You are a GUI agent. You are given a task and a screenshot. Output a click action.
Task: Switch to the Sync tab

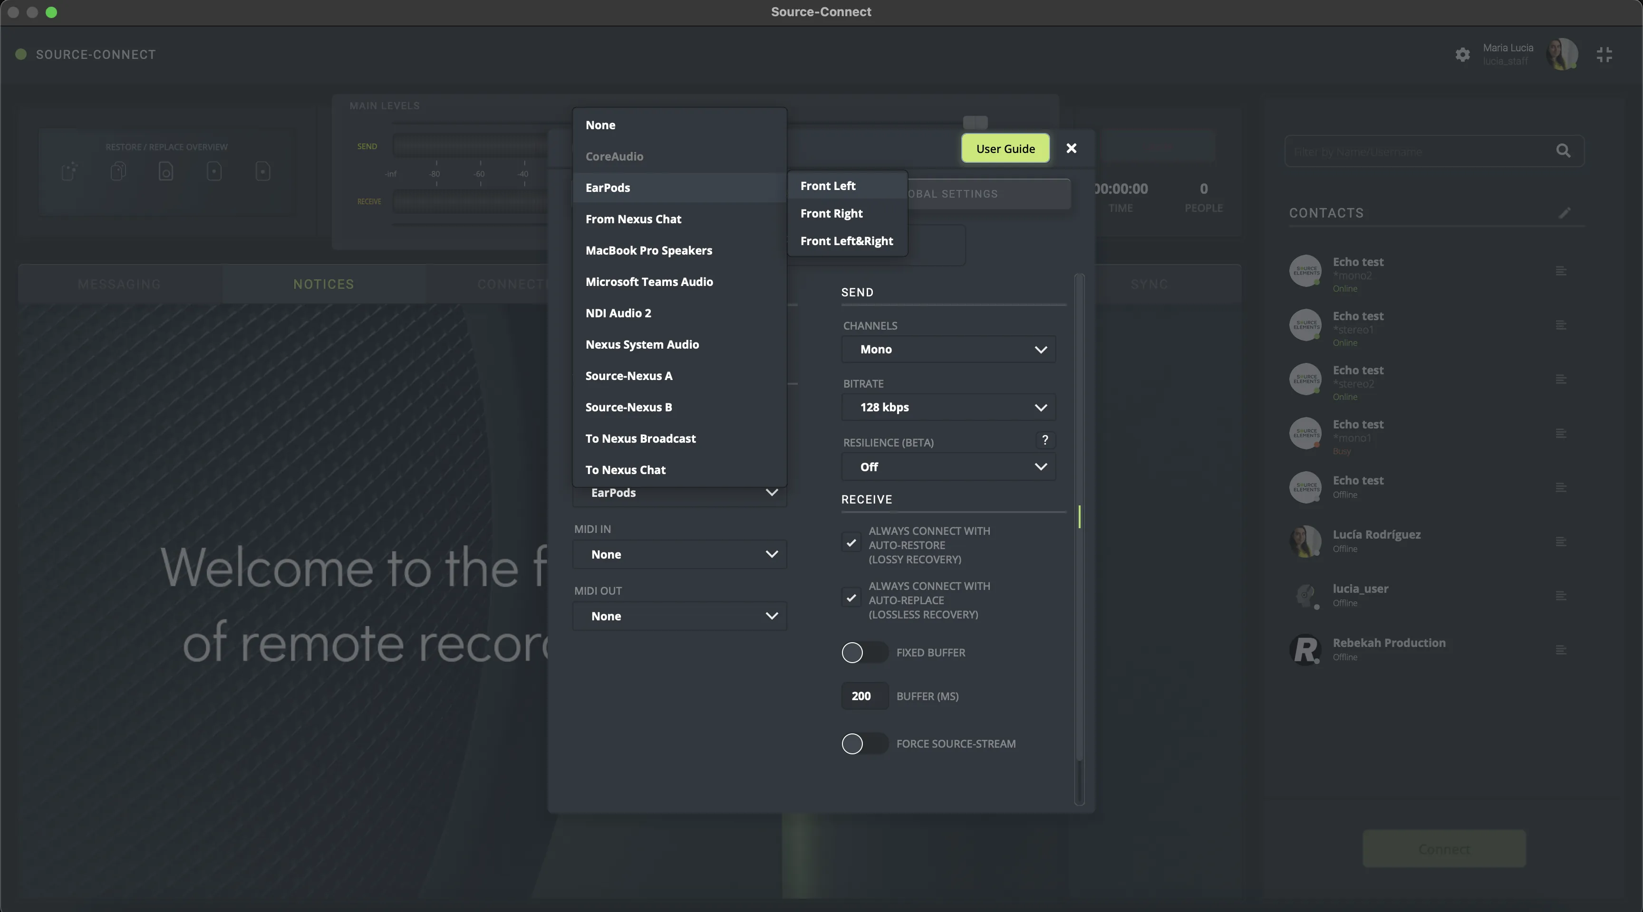click(x=1150, y=284)
